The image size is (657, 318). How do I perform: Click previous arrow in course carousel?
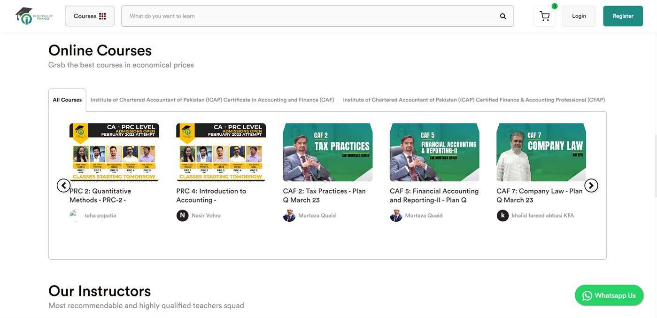click(x=63, y=186)
